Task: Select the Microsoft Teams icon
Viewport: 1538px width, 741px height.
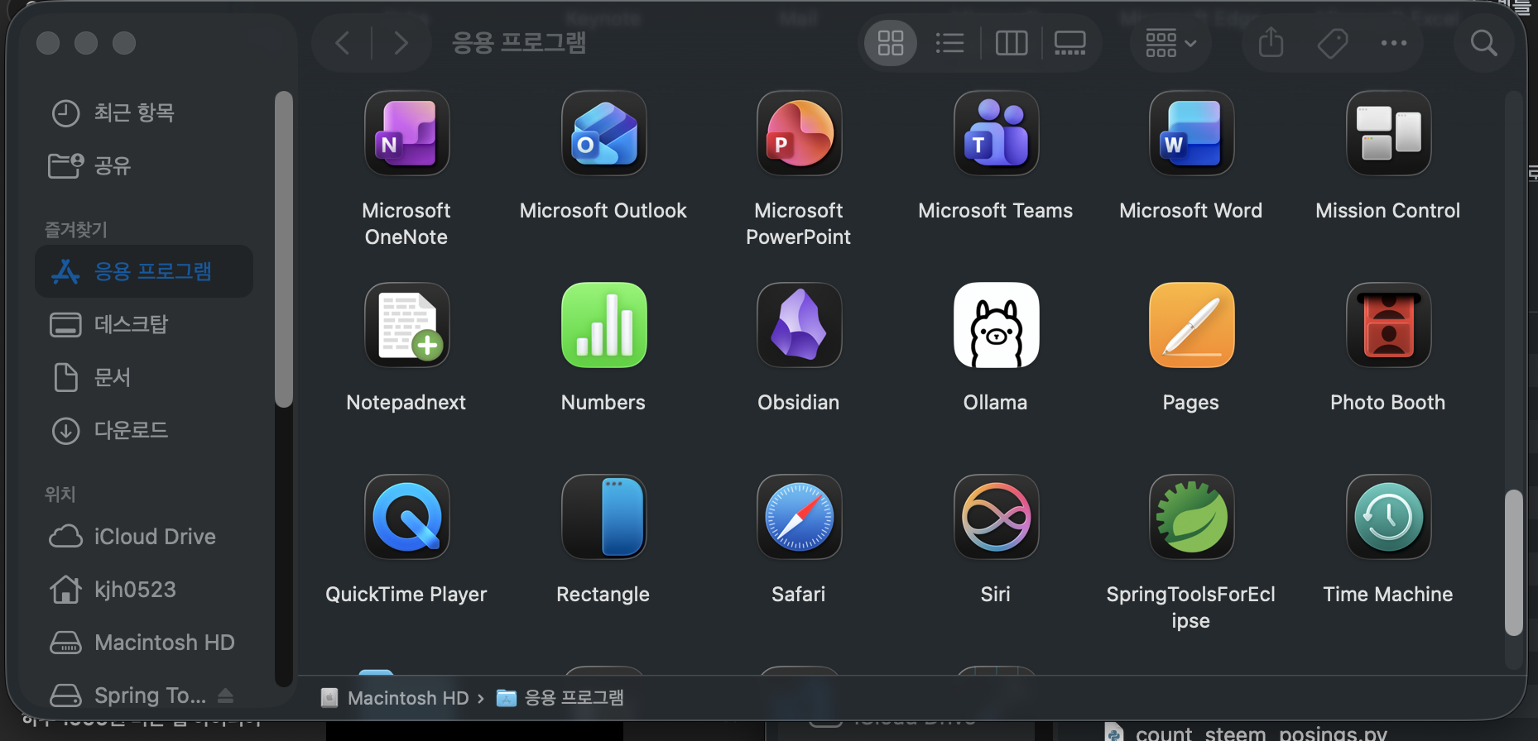Action: pos(996,133)
